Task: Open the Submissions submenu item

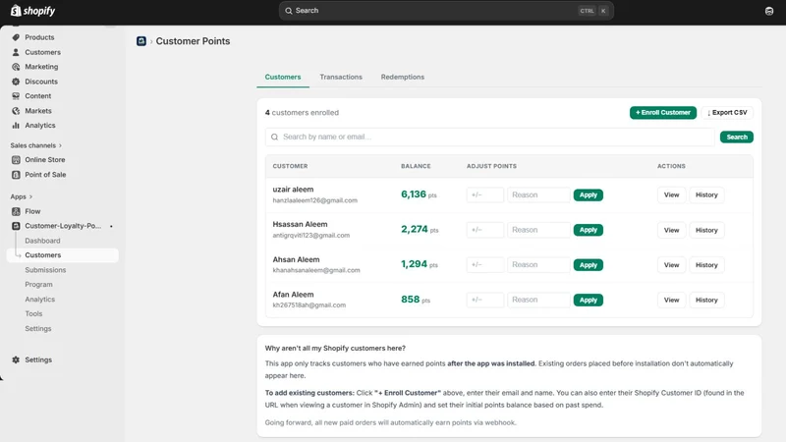Action: coord(45,269)
